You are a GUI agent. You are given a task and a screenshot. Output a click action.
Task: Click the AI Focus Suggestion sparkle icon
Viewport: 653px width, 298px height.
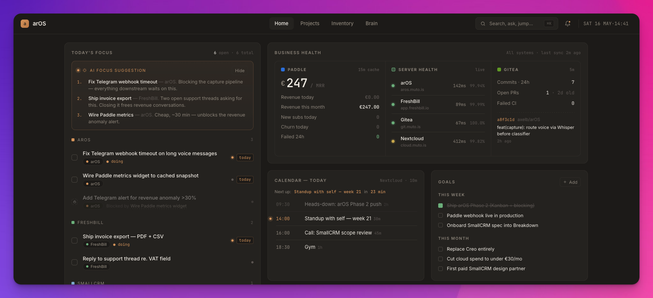pyautogui.click(x=85, y=70)
